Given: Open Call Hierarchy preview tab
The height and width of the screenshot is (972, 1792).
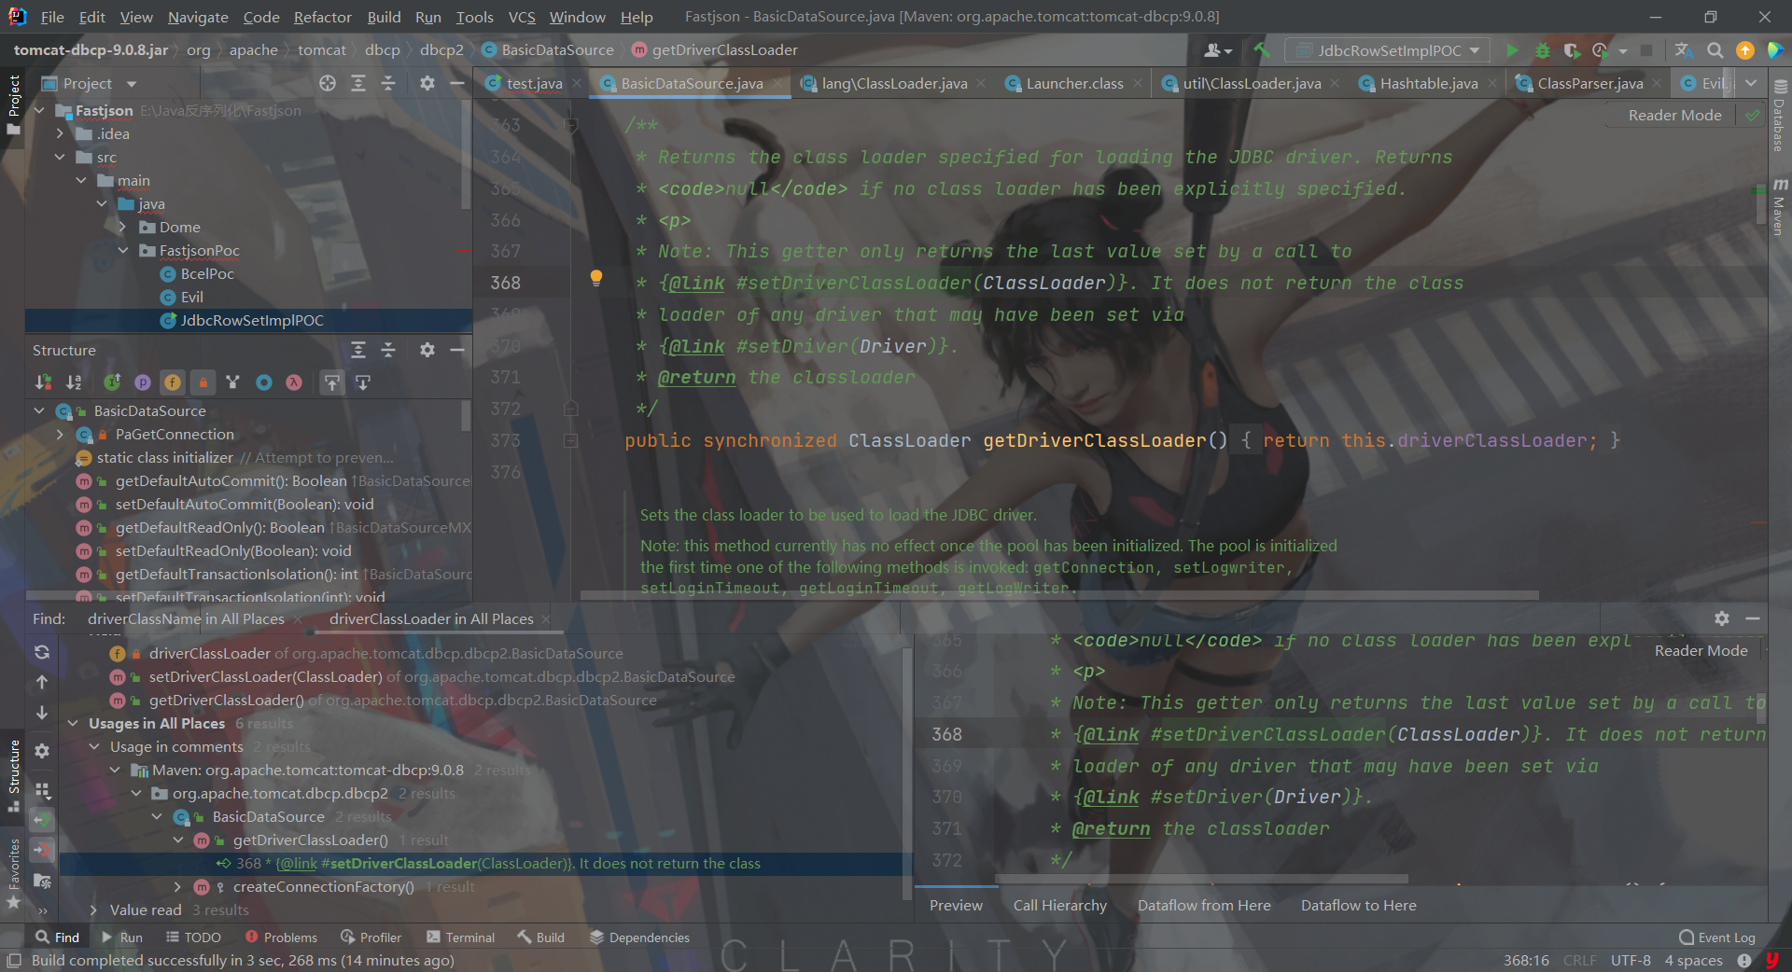Looking at the screenshot, I should [x=1059, y=905].
